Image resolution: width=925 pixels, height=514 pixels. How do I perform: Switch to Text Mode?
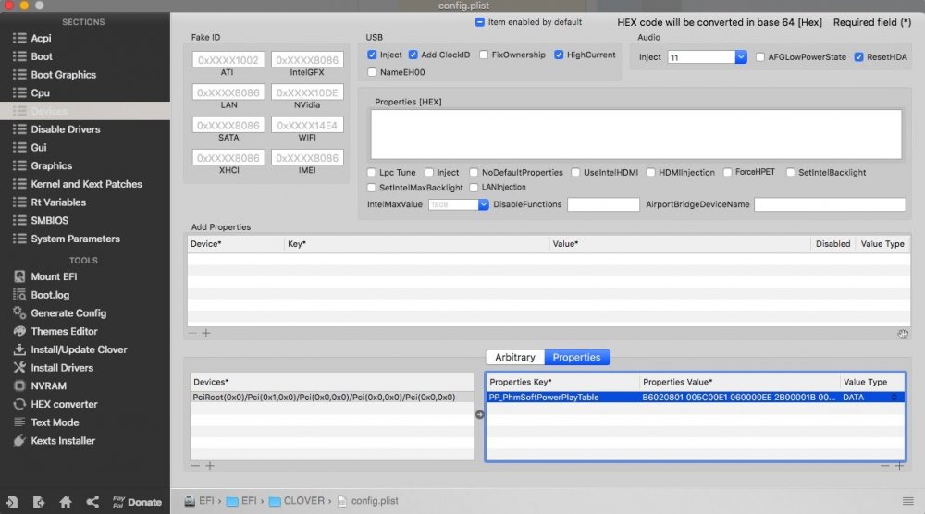[x=55, y=422]
